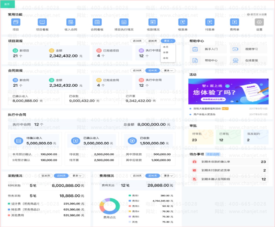The height and width of the screenshot is (227, 275).
Task: Open 在线客服 support icon
Action: 235,60
